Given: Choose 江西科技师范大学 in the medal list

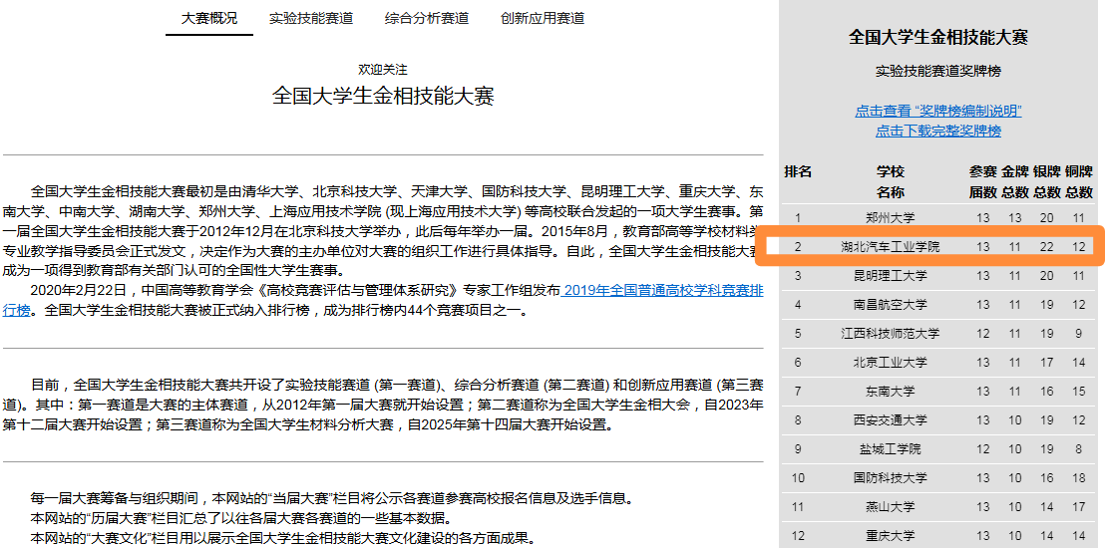Looking at the screenshot, I should point(890,334).
